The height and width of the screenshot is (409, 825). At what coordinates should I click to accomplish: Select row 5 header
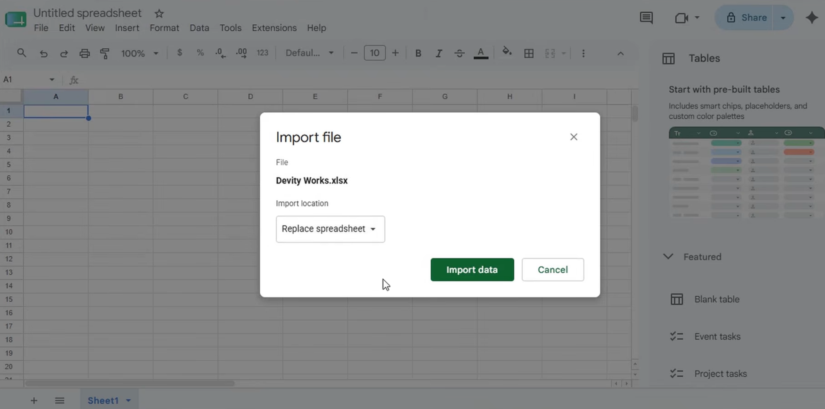tap(9, 164)
